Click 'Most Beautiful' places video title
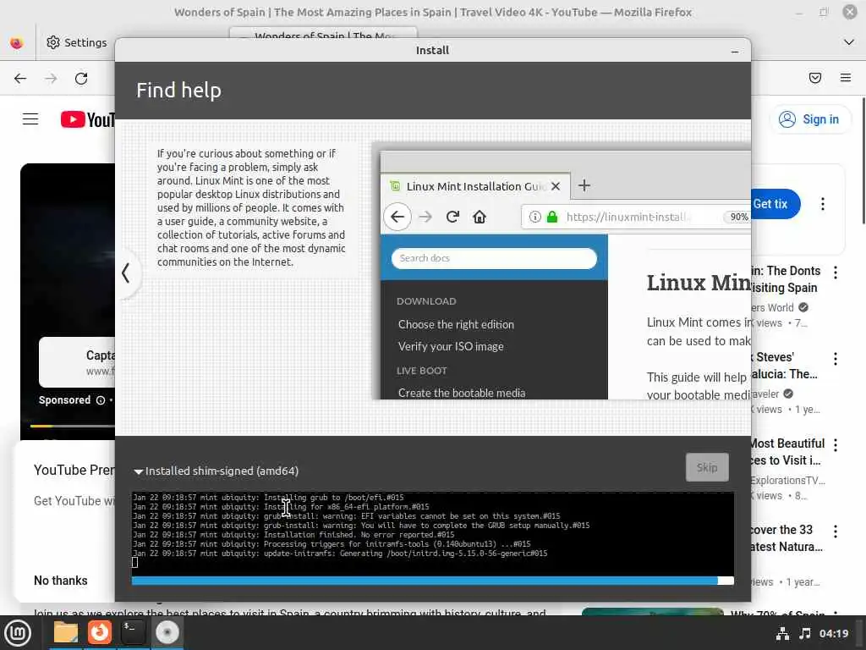The image size is (866, 650). pyautogui.click(x=787, y=452)
